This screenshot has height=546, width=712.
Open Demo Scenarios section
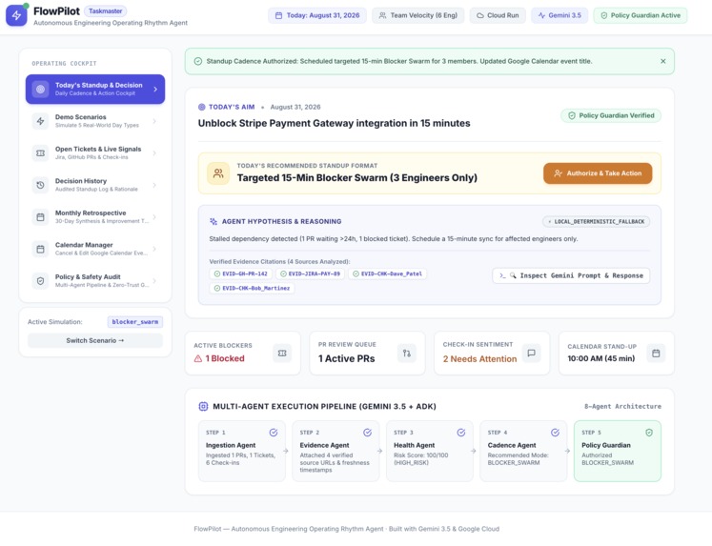coord(95,121)
